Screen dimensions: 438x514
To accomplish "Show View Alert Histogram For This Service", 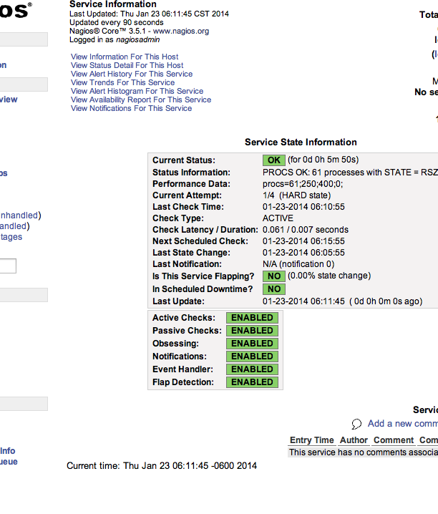I will pos(137,91).
